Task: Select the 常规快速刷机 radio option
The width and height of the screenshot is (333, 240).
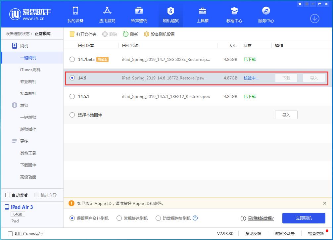Action: [x=119, y=218]
